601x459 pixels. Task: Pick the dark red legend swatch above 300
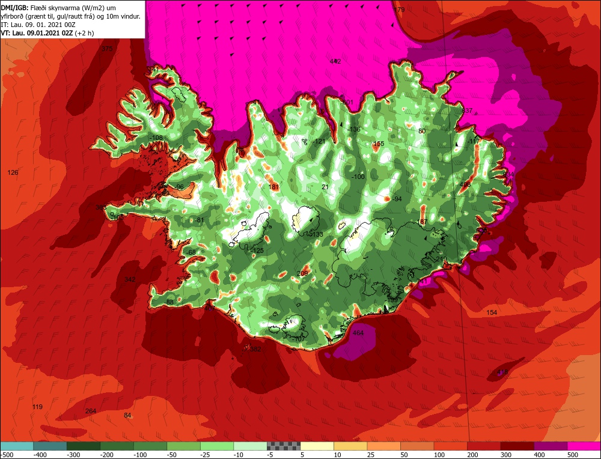(517, 446)
